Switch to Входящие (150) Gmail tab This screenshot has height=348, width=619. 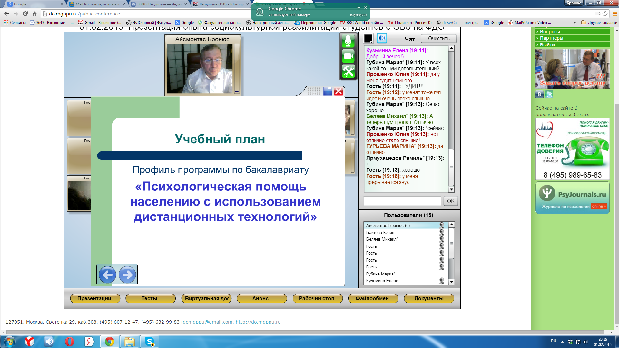[x=221, y=4]
